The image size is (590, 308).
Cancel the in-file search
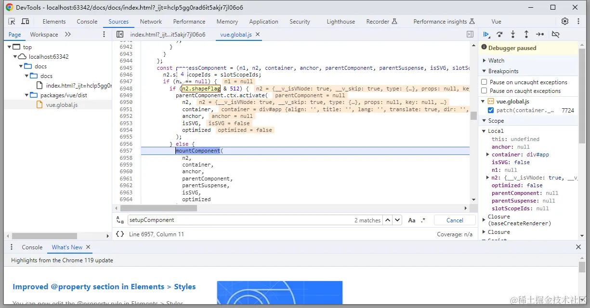(x=455, y=220)
